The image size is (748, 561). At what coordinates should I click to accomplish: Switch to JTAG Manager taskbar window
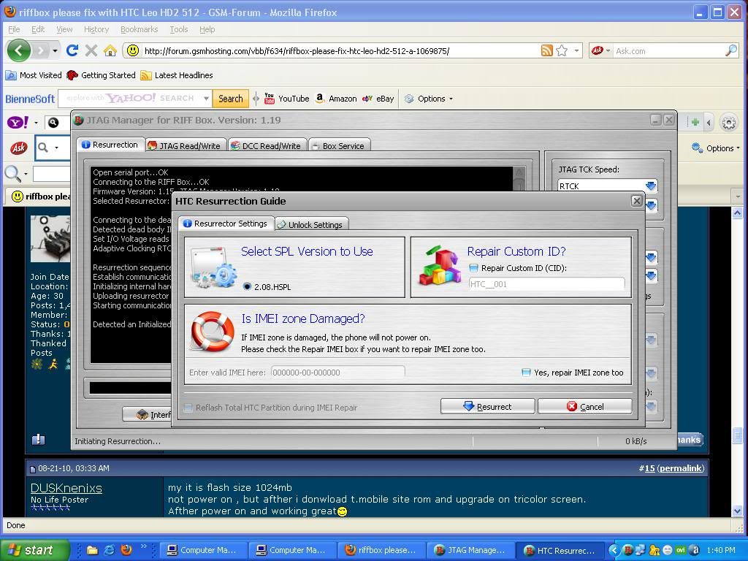click(470, 550)
